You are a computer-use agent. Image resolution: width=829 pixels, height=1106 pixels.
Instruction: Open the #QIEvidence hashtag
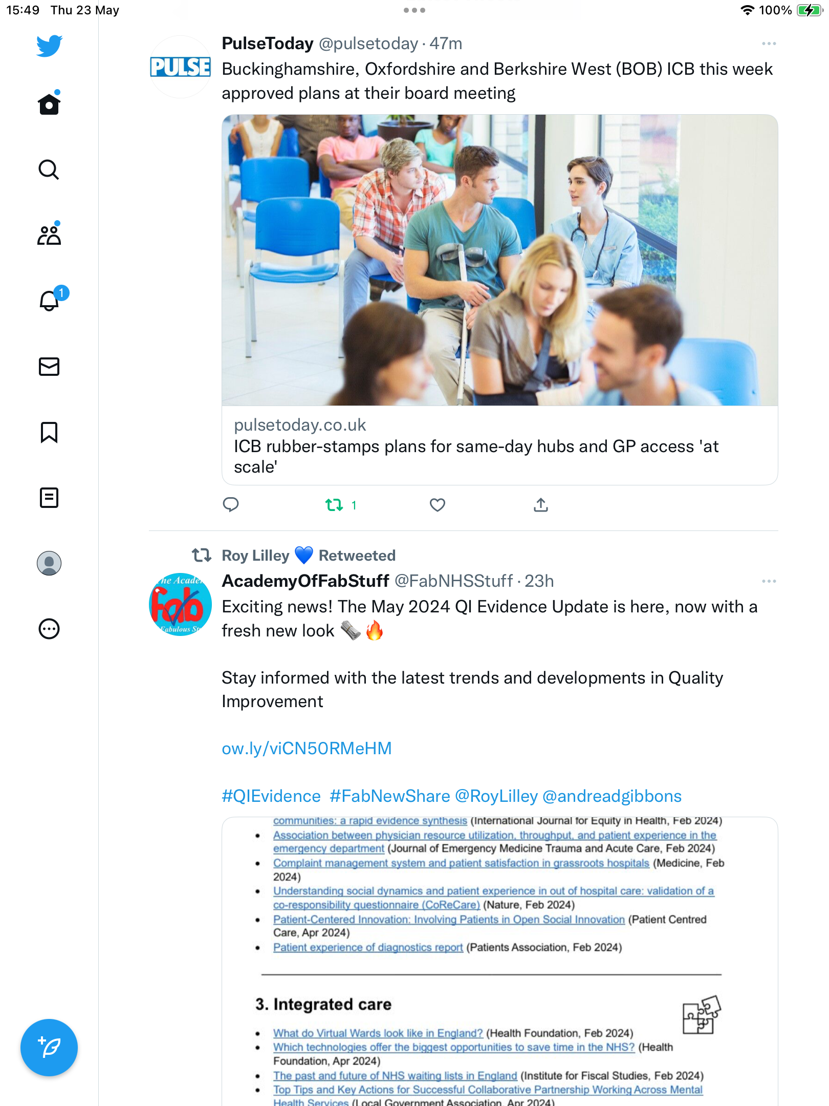point(271,796)
